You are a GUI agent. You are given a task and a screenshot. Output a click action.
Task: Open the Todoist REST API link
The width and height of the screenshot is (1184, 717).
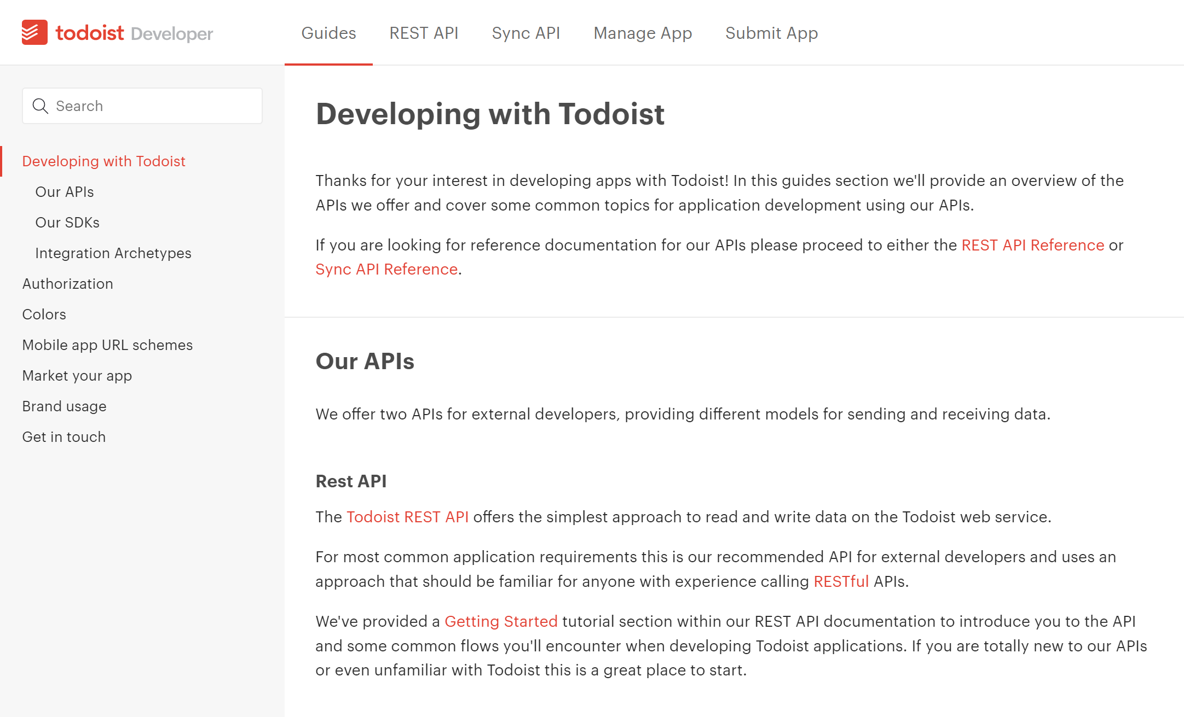pyautogui.click(x=407, y=517)
